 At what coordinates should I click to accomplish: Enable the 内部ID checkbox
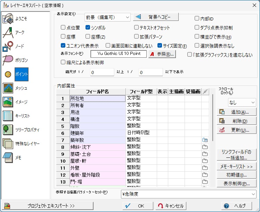[197, 18]
